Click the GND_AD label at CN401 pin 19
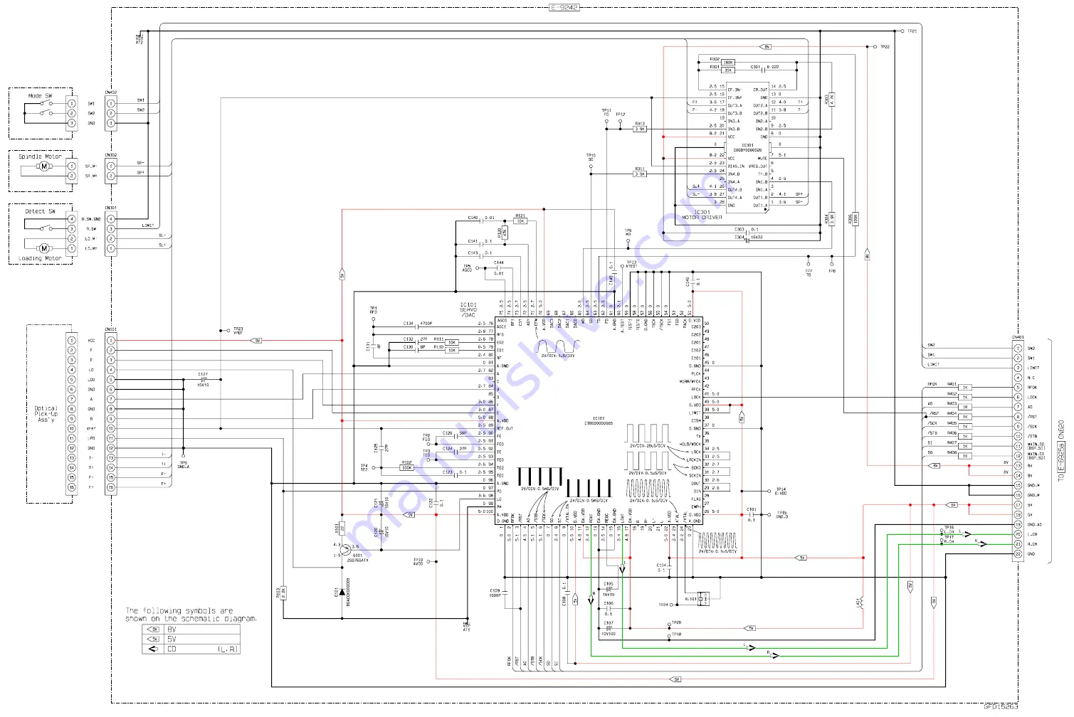The image size is (1074, 717). [1035, 525]
